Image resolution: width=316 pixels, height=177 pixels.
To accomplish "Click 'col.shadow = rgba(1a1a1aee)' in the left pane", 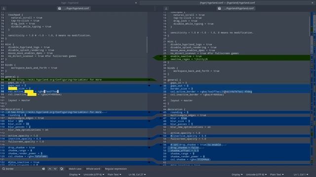I will point(28,156).
